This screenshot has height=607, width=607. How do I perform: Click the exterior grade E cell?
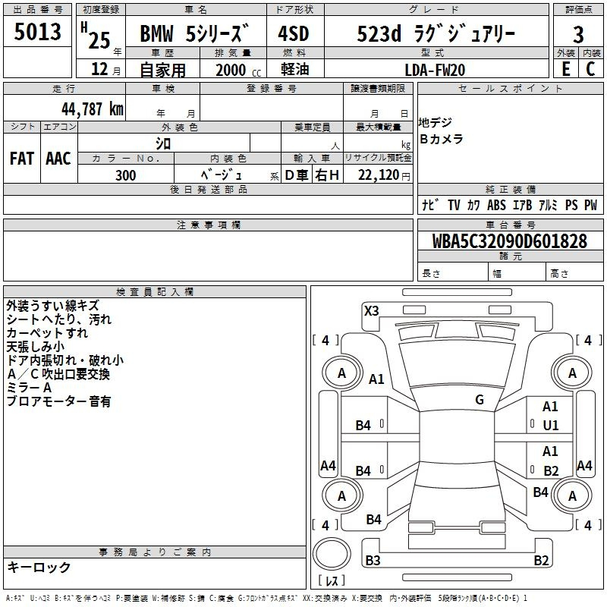[565, 68]
